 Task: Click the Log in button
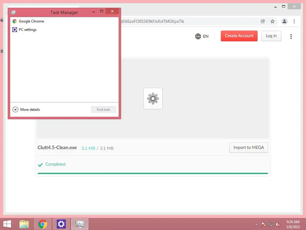point(271,36)
